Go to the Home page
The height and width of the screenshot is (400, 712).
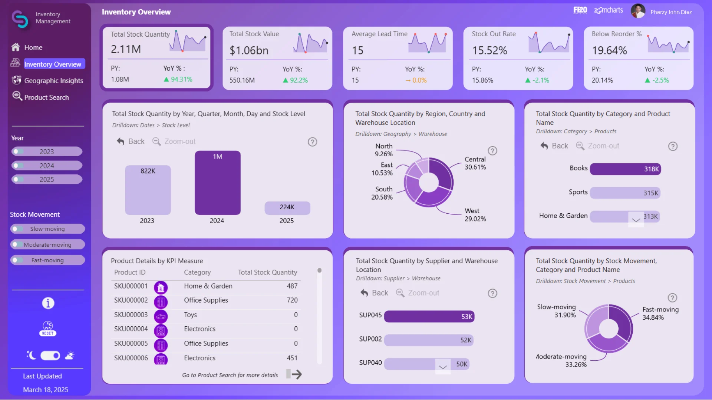(x=33, y=47)
